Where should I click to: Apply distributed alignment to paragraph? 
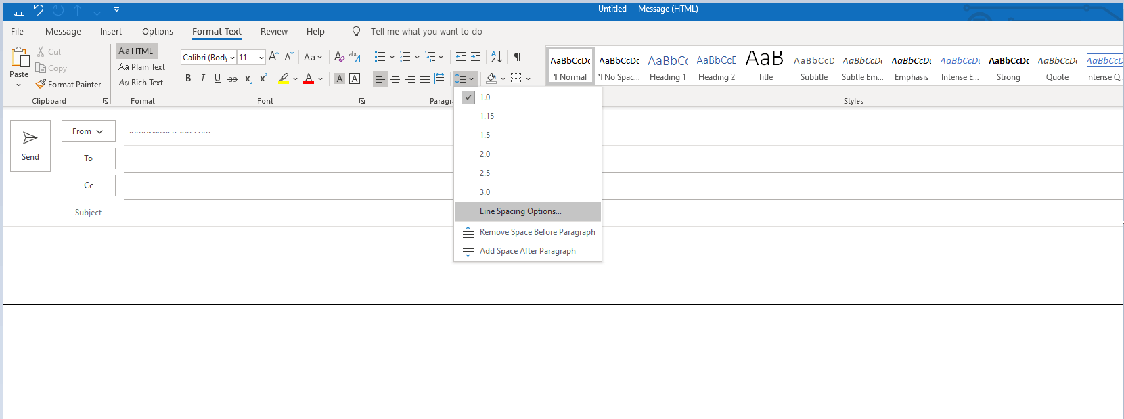click(x=440, y=79)
